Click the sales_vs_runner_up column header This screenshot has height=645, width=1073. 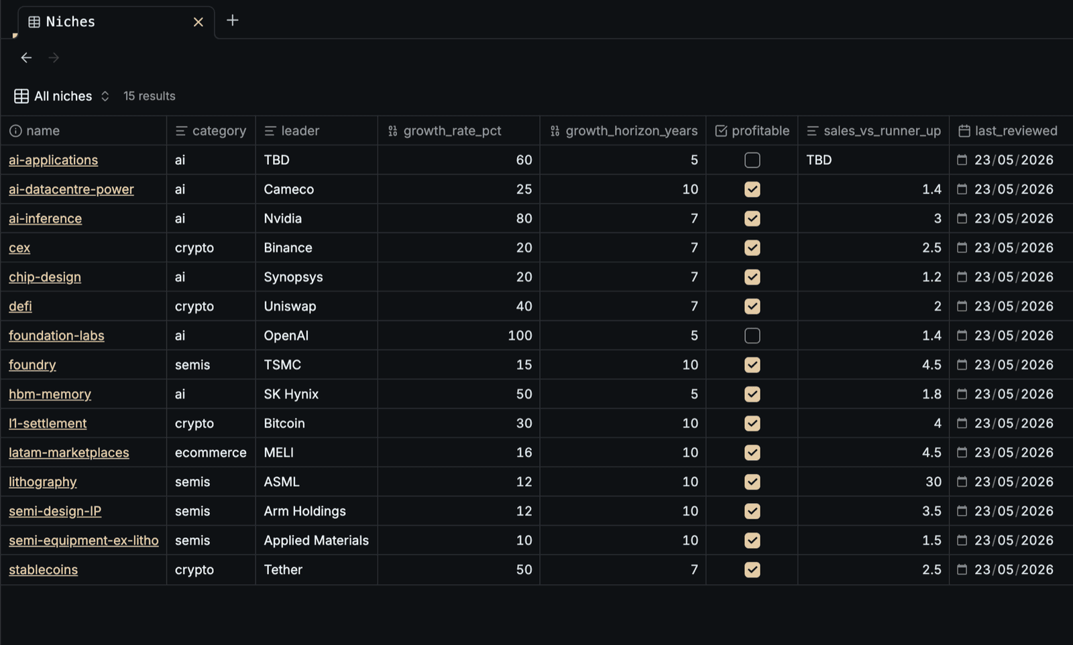click(873, 131)
